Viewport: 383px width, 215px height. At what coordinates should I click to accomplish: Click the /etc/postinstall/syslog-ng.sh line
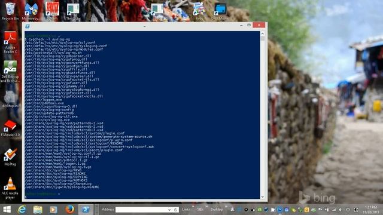53,53
